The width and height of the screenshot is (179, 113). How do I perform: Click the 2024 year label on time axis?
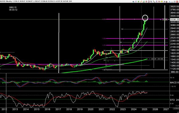tap(134, 109)
